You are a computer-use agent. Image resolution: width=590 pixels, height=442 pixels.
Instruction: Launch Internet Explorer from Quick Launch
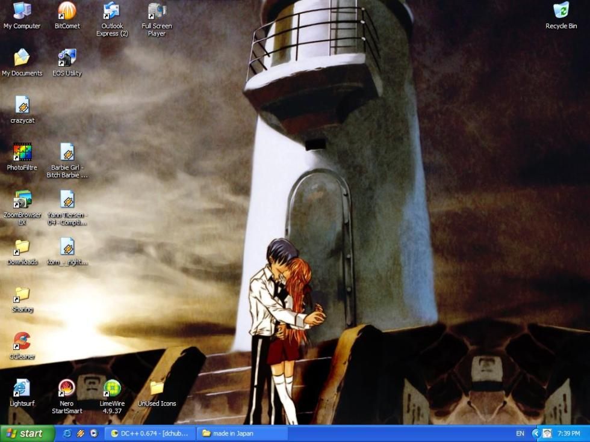(67, 434)
